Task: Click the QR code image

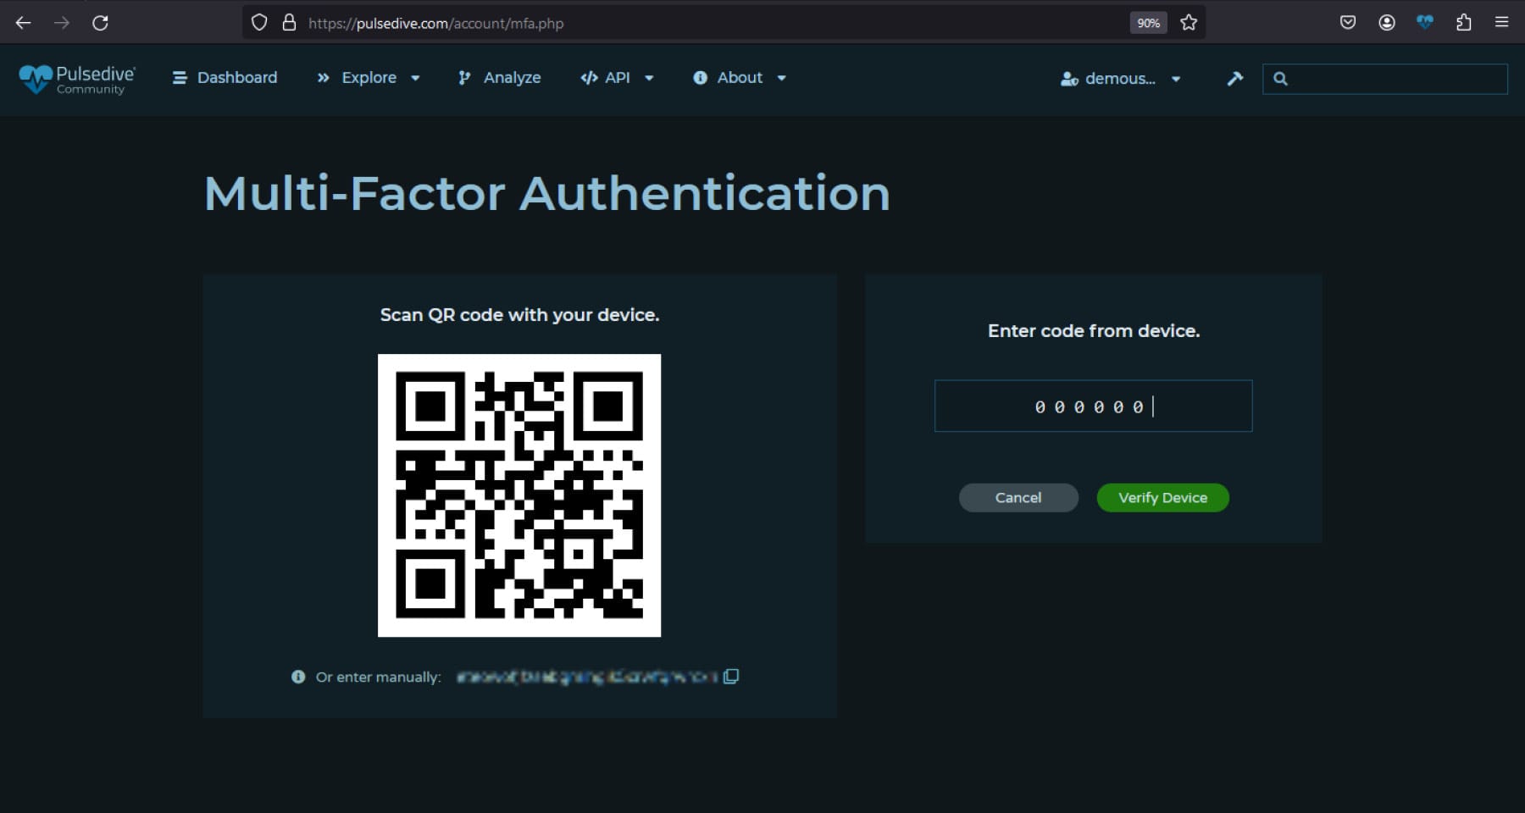Action: pyautogui.click(x=519, y=495)
